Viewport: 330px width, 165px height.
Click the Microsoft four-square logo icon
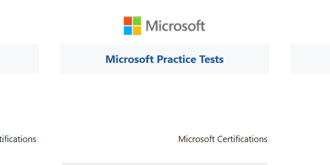click(x=132, y=26)
